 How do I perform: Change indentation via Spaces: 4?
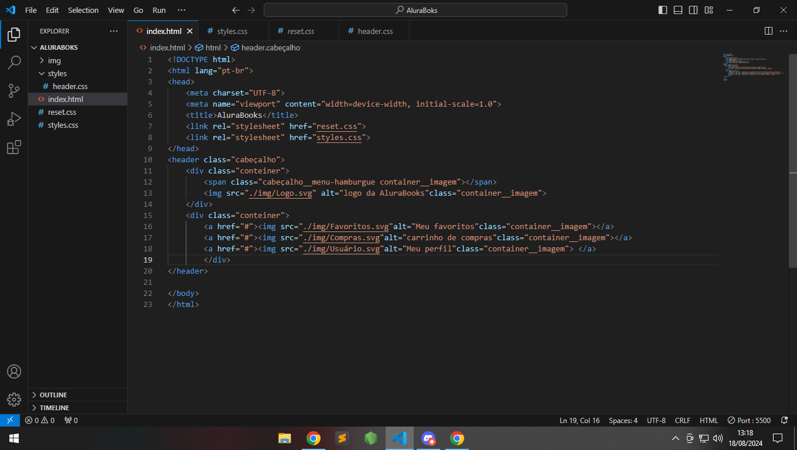click(623, 420)
